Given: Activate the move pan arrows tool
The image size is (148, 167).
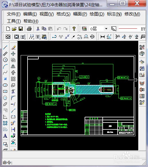Looking at the screenshot, I should [x=13, y=54].
